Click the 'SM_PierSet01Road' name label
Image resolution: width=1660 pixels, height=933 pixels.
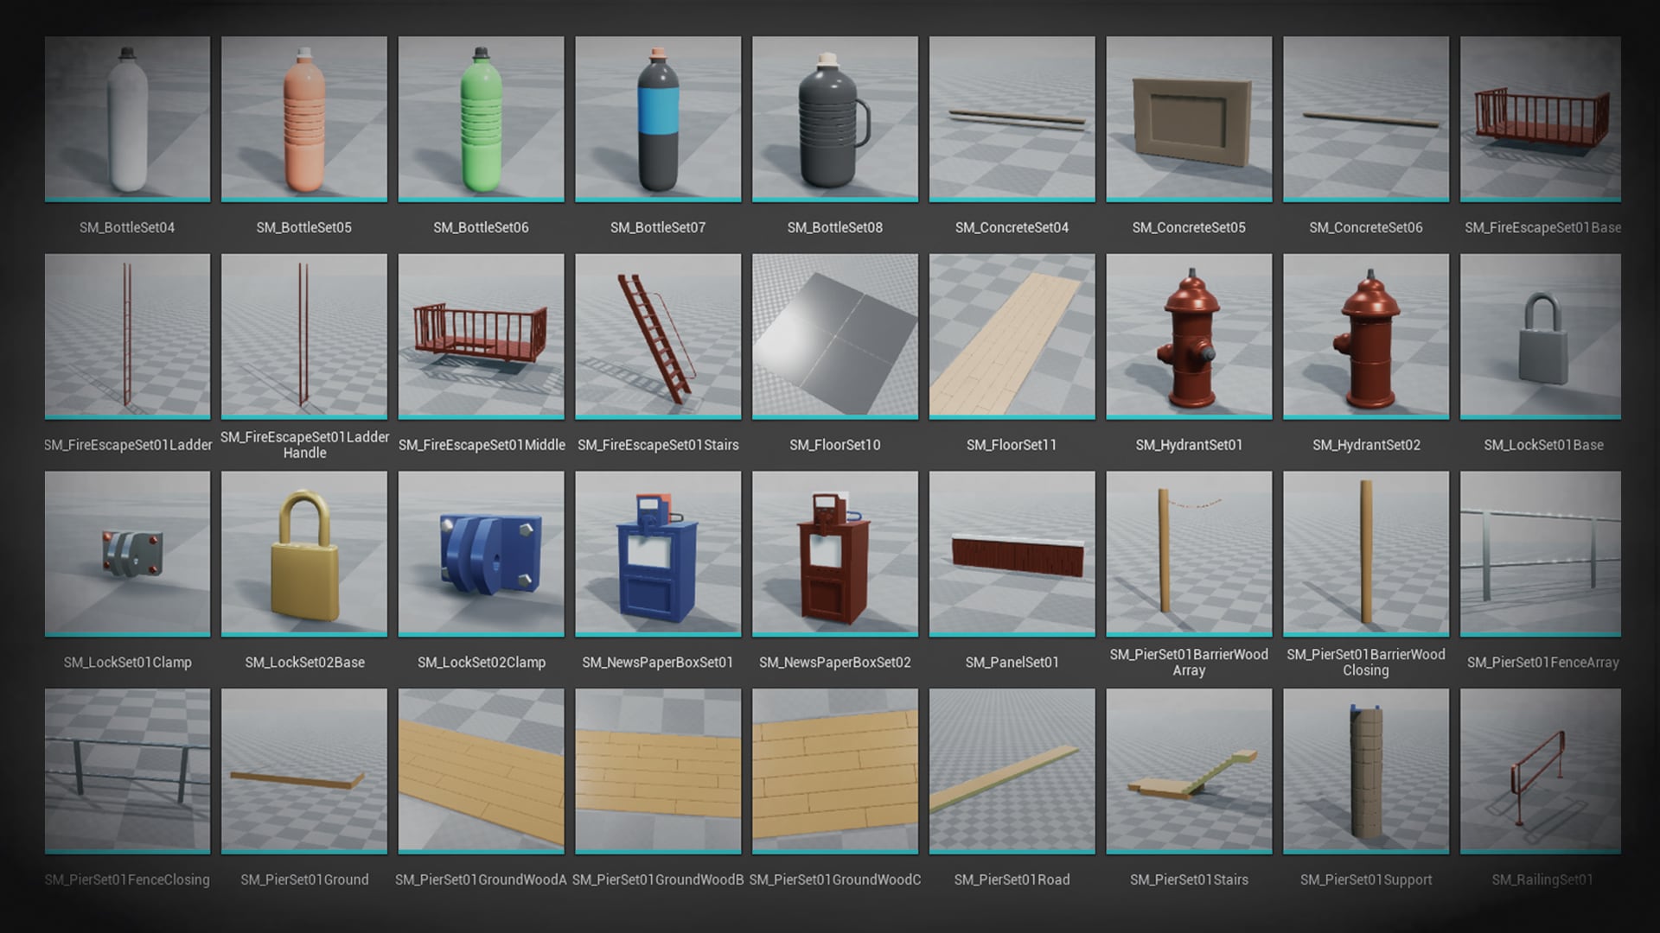tap(1012, 879)
